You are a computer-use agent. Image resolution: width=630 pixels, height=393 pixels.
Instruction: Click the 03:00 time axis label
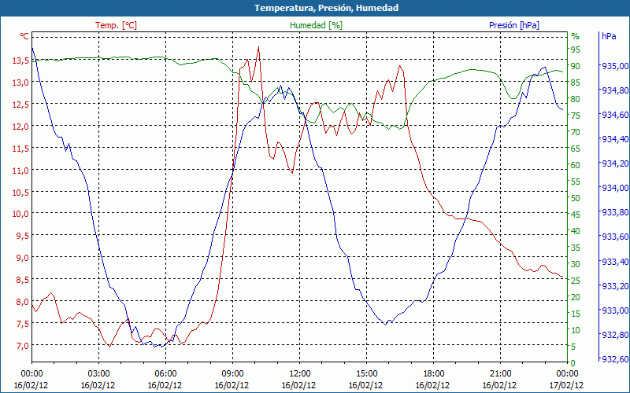coord(98,374)
